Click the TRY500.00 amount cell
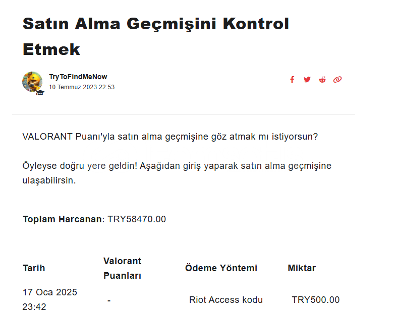This screenshot has height=314, width=395. click(x=315, y=300)
